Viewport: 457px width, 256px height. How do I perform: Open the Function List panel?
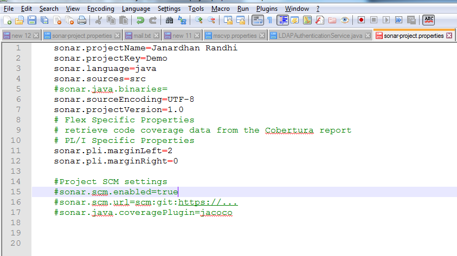[320, 20]
